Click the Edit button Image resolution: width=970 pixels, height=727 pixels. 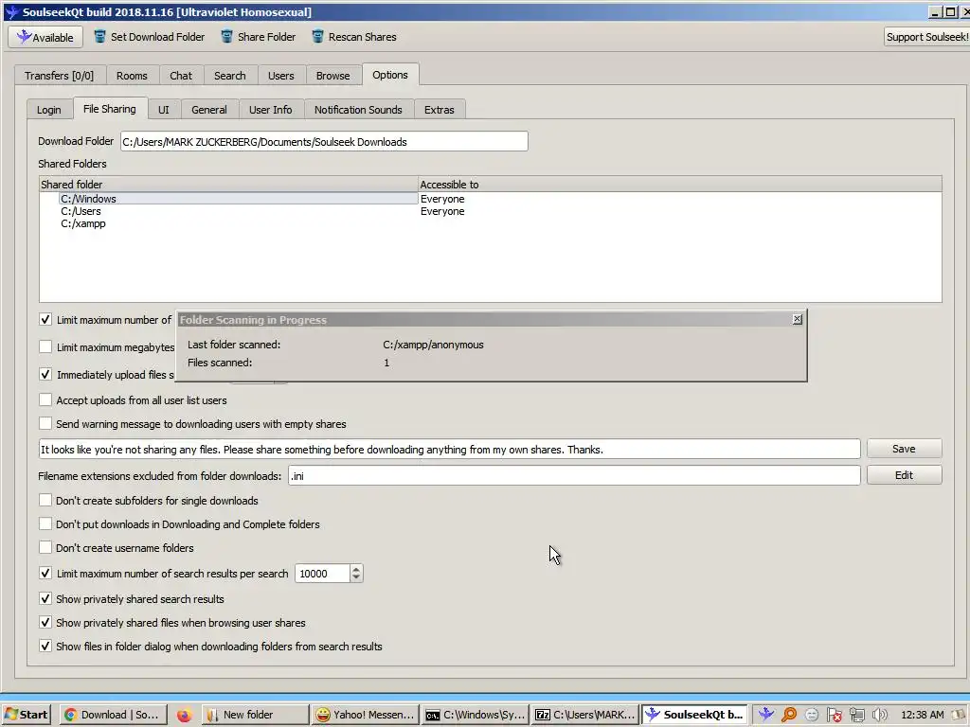click(x=904, y=475)
